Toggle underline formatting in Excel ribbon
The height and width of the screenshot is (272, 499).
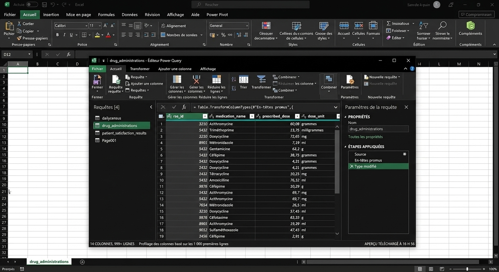[71, 35]
